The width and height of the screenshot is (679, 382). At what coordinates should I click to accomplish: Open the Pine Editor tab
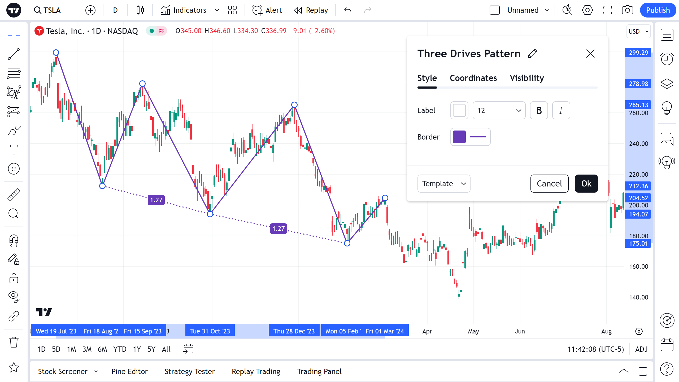coord(129,371)
